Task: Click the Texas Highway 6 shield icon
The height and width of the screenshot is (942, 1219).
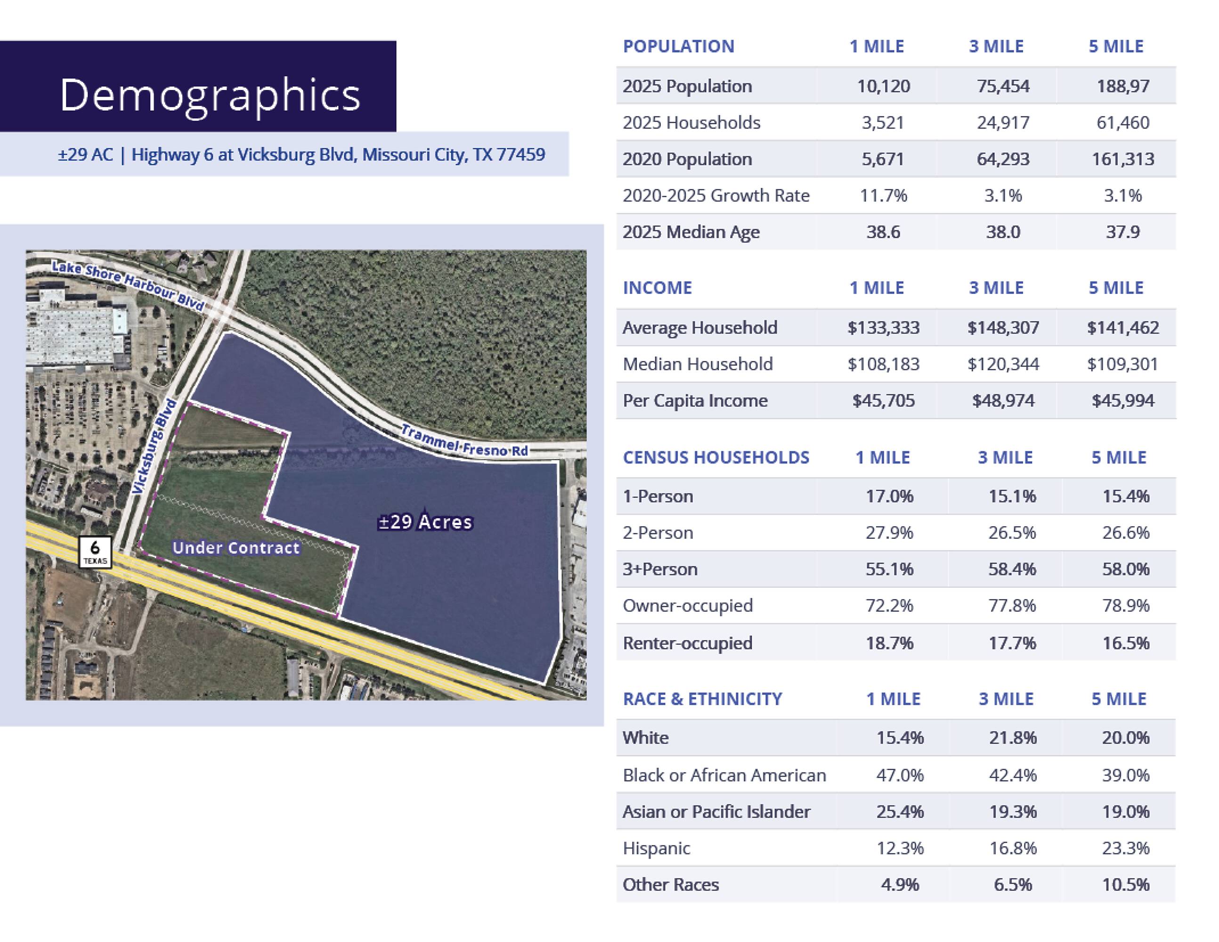Action: pyautogui.click(x=95, y=552)
